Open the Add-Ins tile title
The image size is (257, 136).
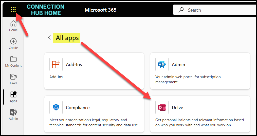click(74, 65)
